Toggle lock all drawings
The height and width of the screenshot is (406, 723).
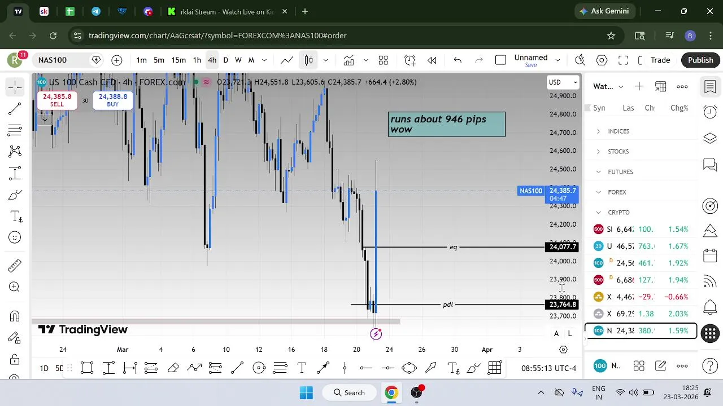pyautogui.click(x=15, y=359)
